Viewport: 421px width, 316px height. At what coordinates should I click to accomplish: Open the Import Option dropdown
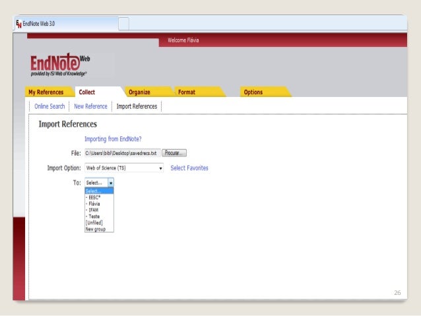tap(124, 168)
